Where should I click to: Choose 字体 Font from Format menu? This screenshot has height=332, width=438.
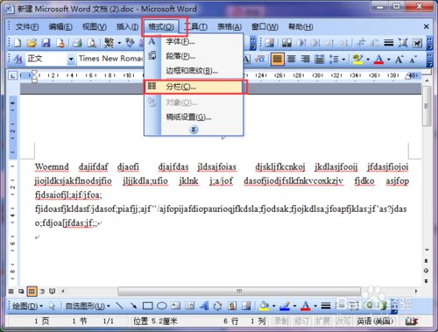tap(194, 41)
